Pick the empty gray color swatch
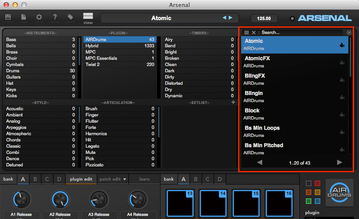This screenshot has width=359, height=219. coord(309,183)
